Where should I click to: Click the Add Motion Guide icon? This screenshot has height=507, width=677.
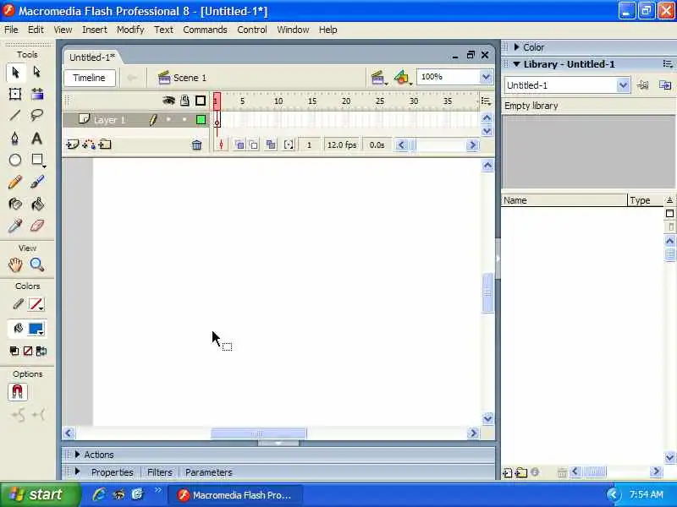coord(89,144)
